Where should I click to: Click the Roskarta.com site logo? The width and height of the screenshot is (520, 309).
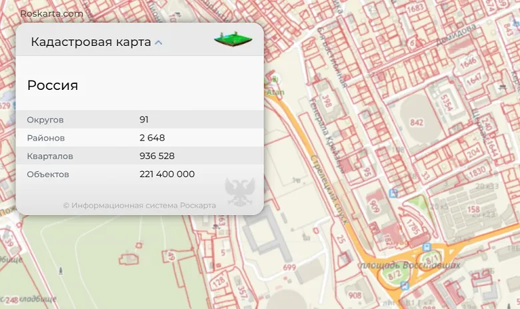[x=52, y=13]
